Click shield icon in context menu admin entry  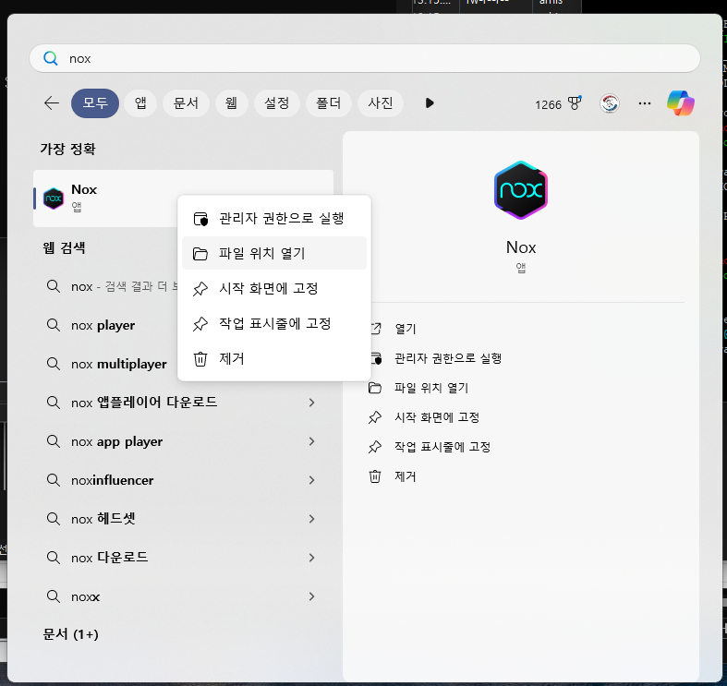pos(200,219)
